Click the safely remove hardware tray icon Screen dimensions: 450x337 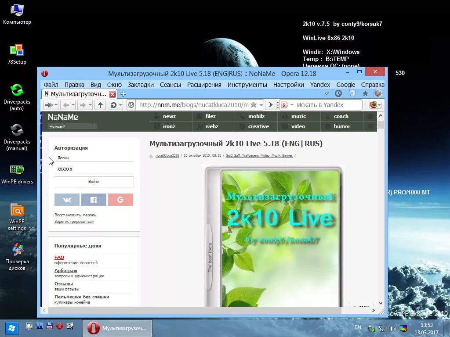tap(371, 328)
